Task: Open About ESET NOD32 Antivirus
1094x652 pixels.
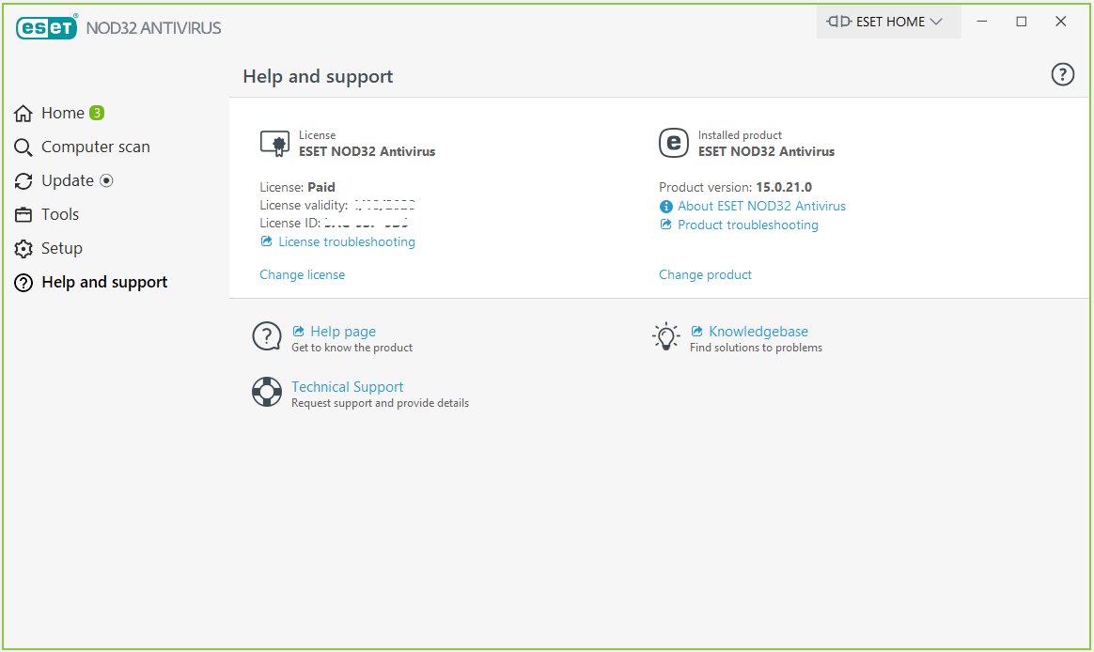Action: (761, 207)
